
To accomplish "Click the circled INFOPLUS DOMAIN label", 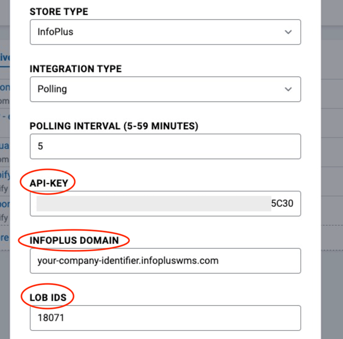I will pyautogui.click(x=74, y=240).
